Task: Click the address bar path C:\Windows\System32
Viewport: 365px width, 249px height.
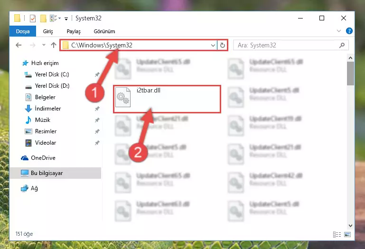Action: click(102, 45)
